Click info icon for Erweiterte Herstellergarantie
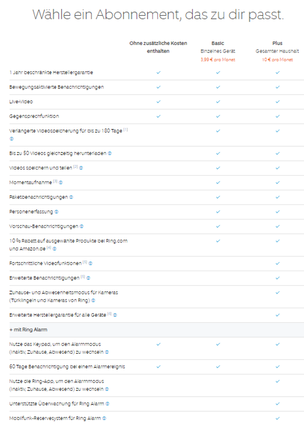Screen dimensions: 304x425 (x=116, y=315)
